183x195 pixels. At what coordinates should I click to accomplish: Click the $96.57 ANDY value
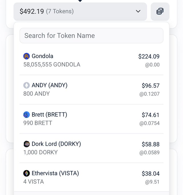150,86
